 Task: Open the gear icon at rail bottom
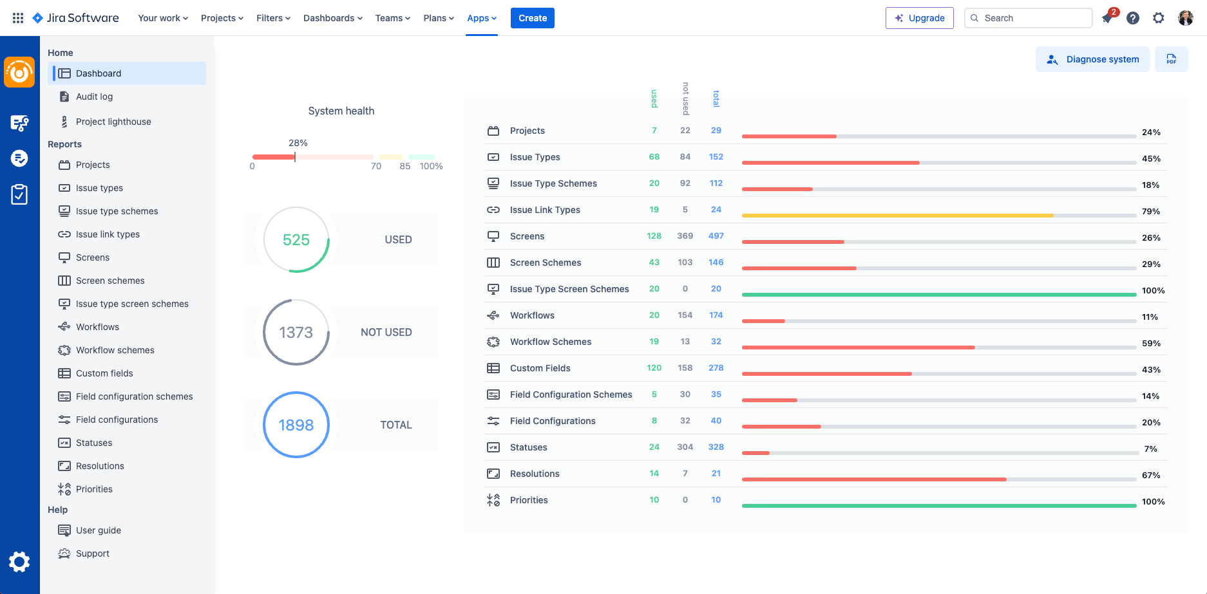pyautogui.click(x=19, y=562)
